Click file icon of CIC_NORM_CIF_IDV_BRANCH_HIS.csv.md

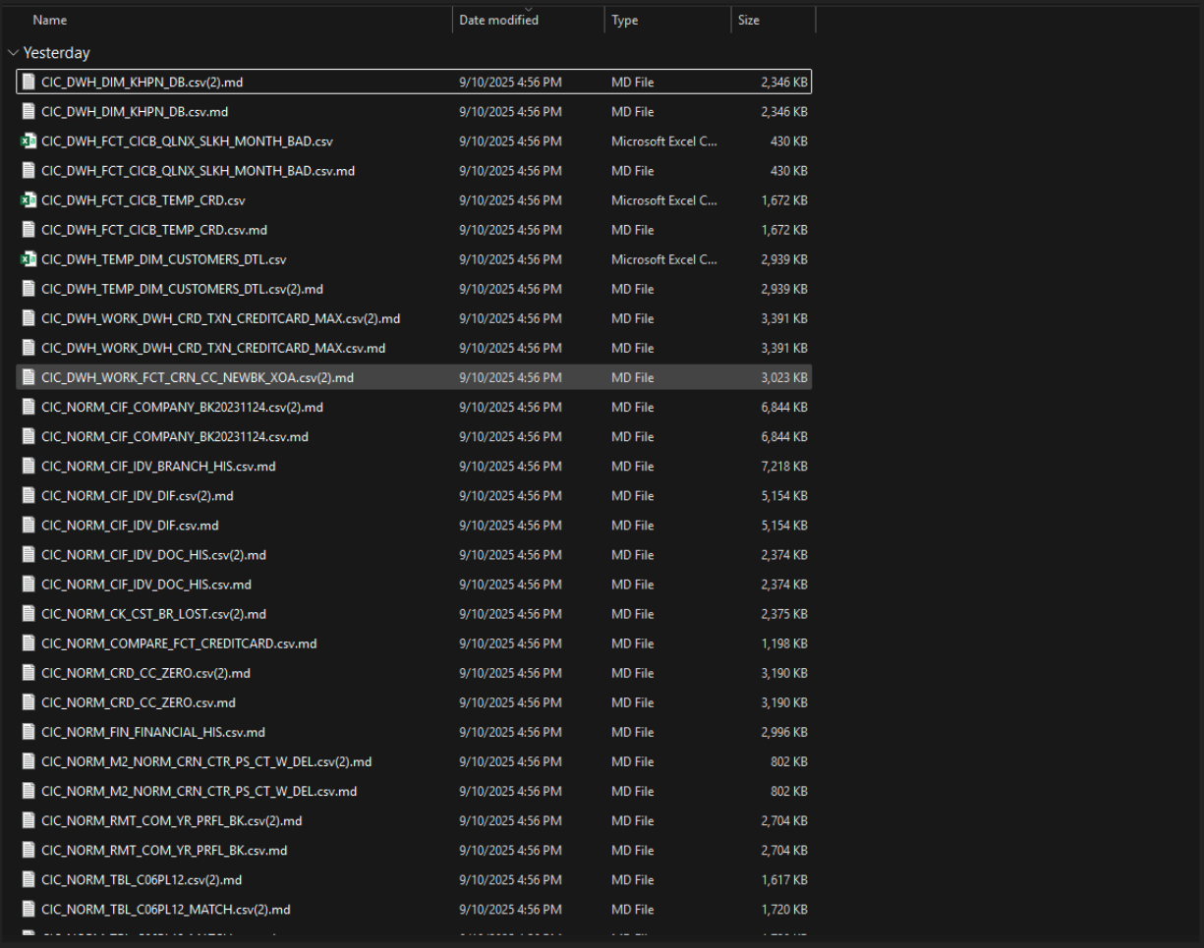pos(29,467)
